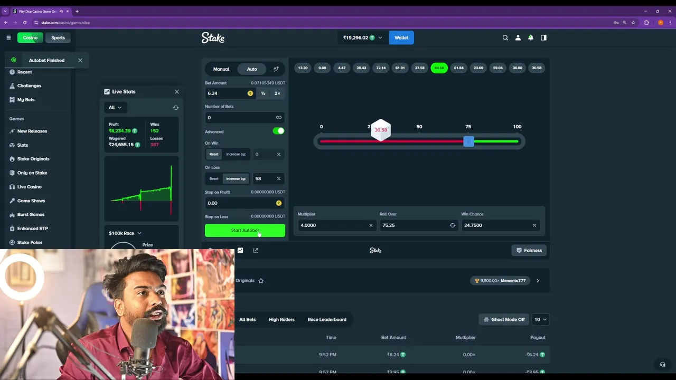Click the popout icon below game

pos(256,250)
